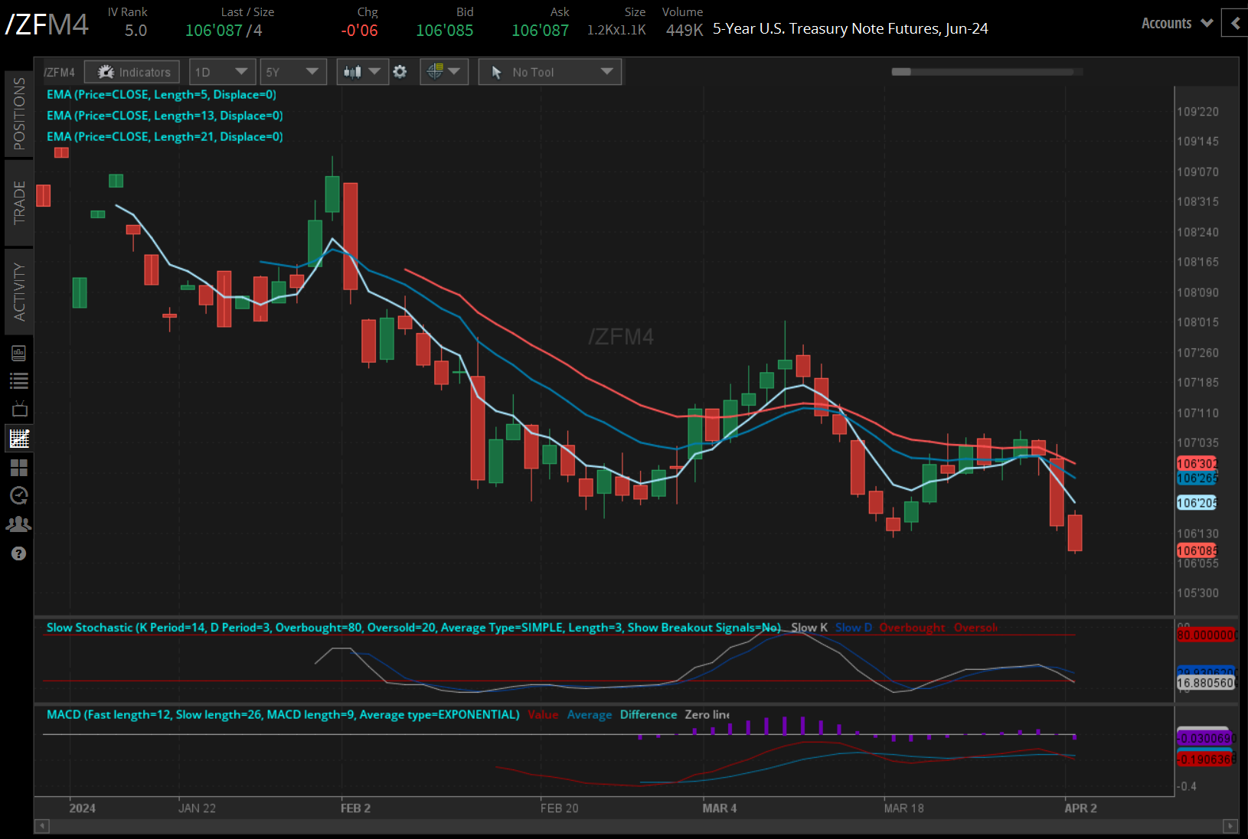
Task: Expand the 5Y timeframe dropdown
Action: point(293,72)
